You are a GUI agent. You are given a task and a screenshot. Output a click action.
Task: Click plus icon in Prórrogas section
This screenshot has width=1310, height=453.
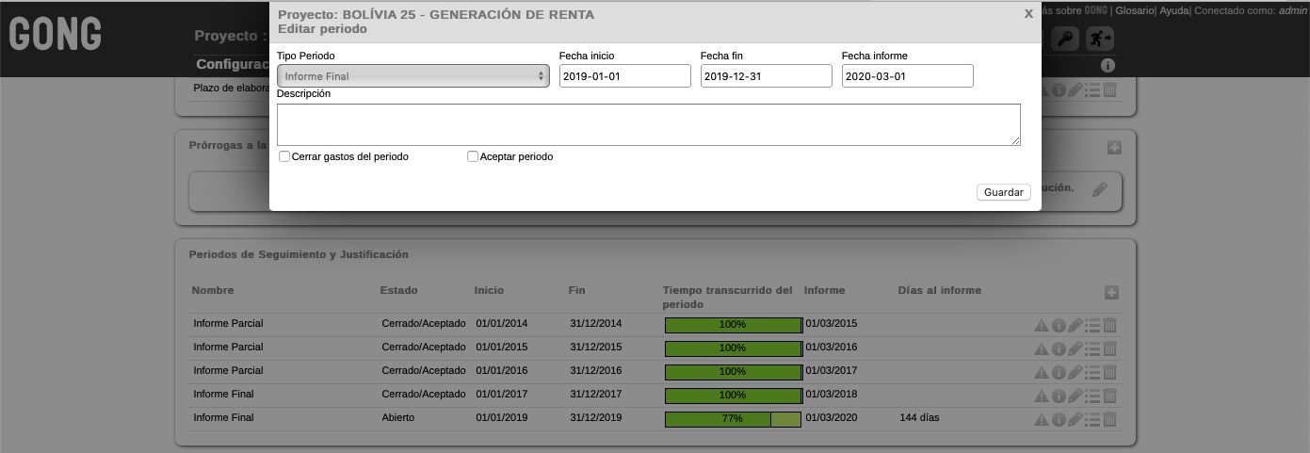1114,148
